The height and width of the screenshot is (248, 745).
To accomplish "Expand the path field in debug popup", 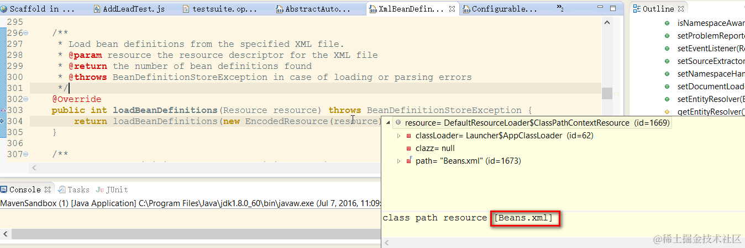I will (399, 161).
